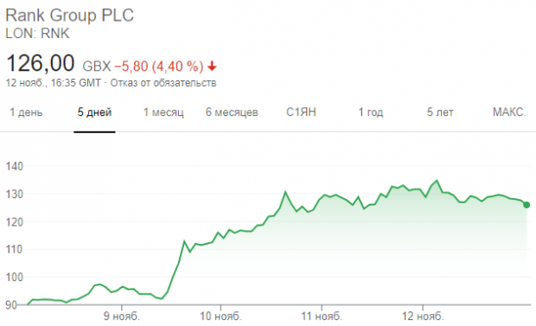
Task: Open the "5 лет" chart range
Action: tap(440, 112)
